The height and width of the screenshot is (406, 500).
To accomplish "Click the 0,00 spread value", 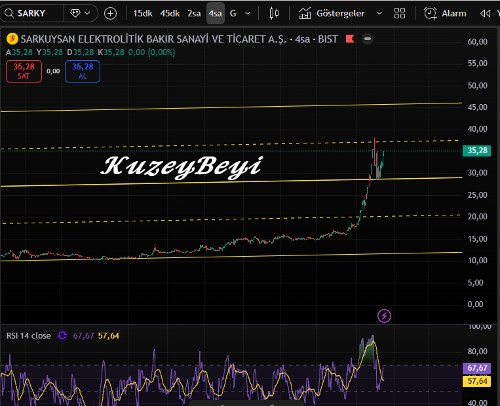I will pos(53,71).
